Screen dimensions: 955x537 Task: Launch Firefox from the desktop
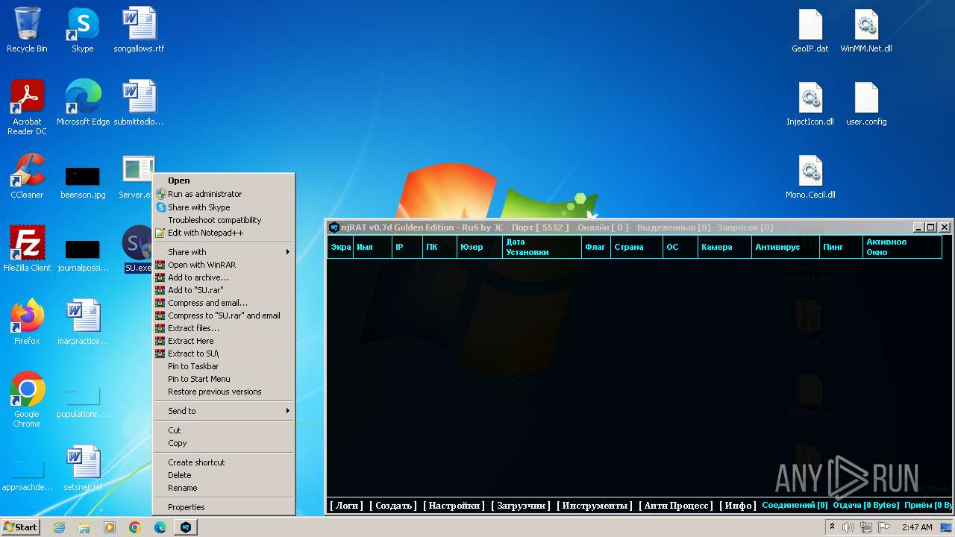pyautogui.click(x=27, y=322)
